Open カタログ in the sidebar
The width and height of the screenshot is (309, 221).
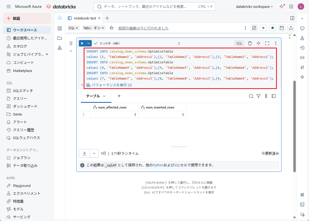(20, 46)
